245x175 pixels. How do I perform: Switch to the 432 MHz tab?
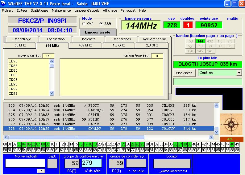85,45
